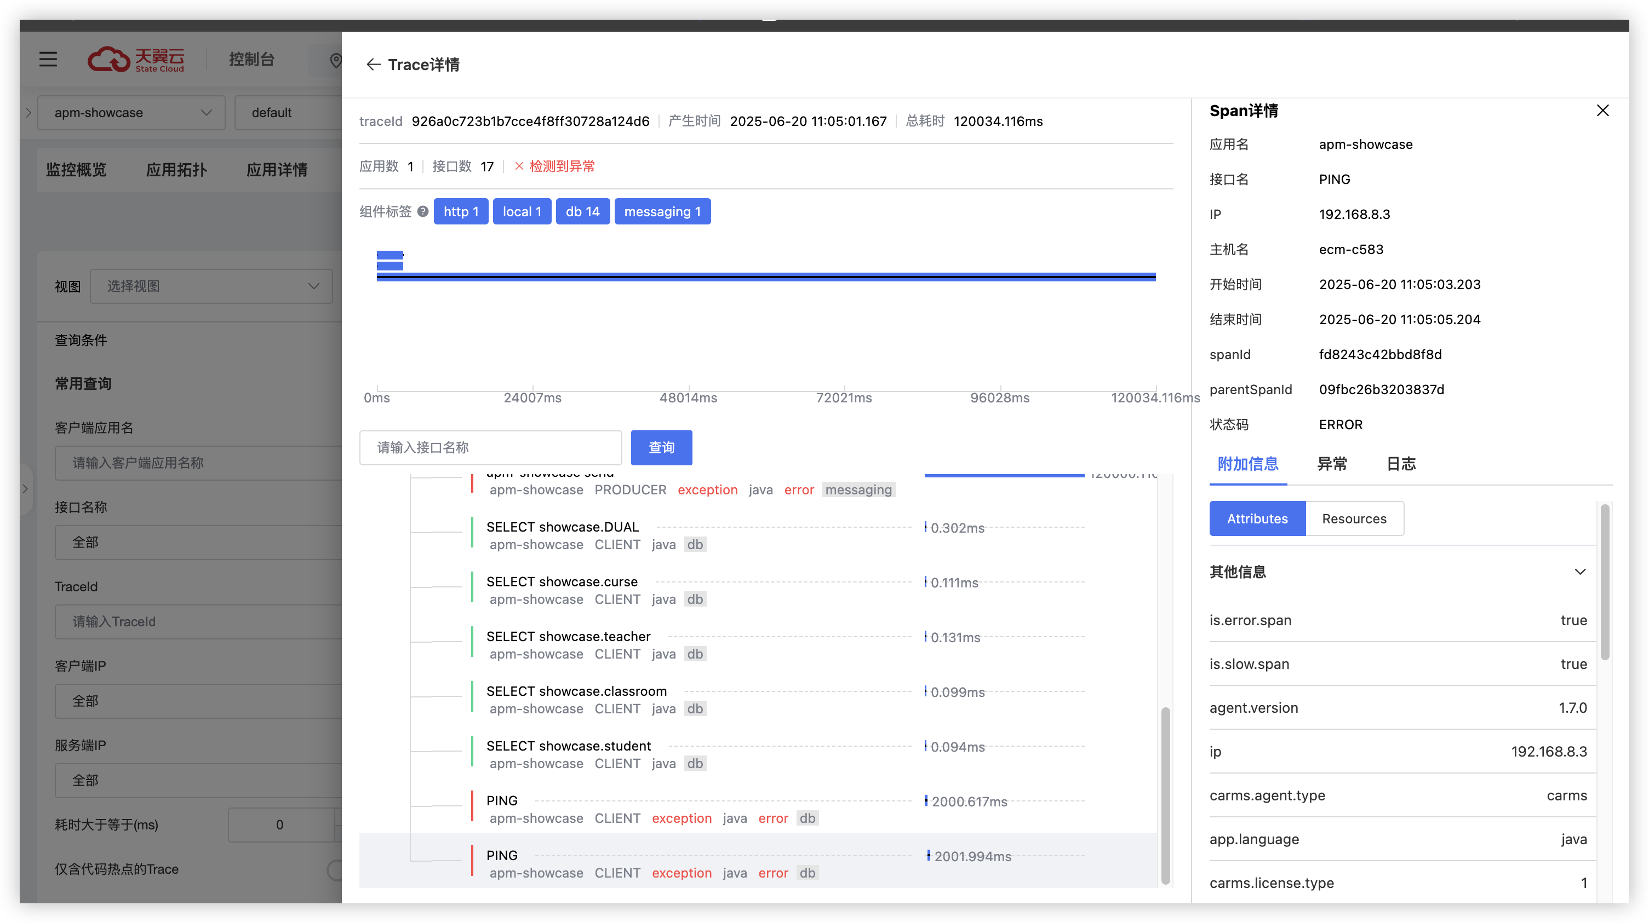The height and width of the screenshot is (923, 1649).
Task: Open the 接口名称 全部 dropdown
Action: click(198, 543)
